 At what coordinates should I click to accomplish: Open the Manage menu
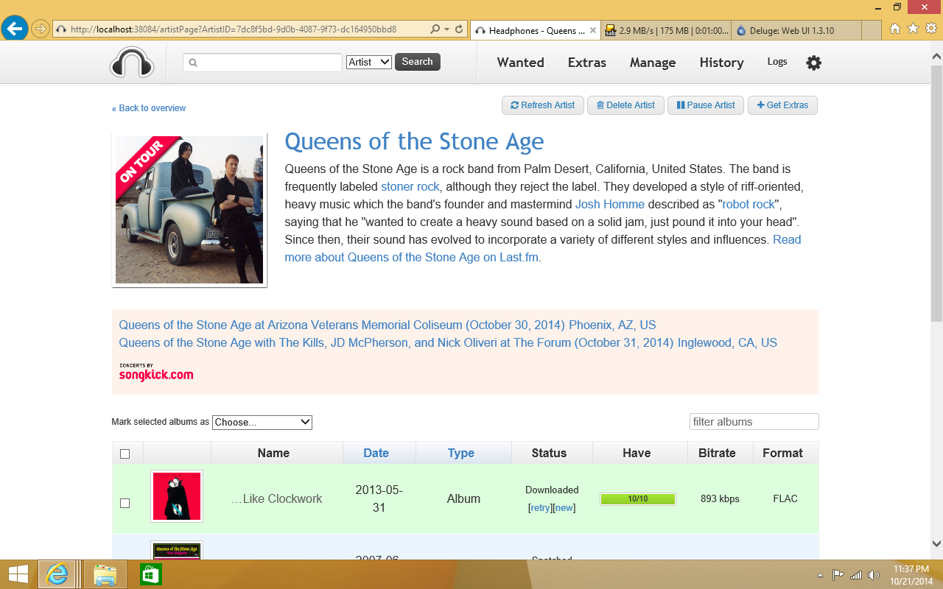pyautogui.click(x=653, y=63)
